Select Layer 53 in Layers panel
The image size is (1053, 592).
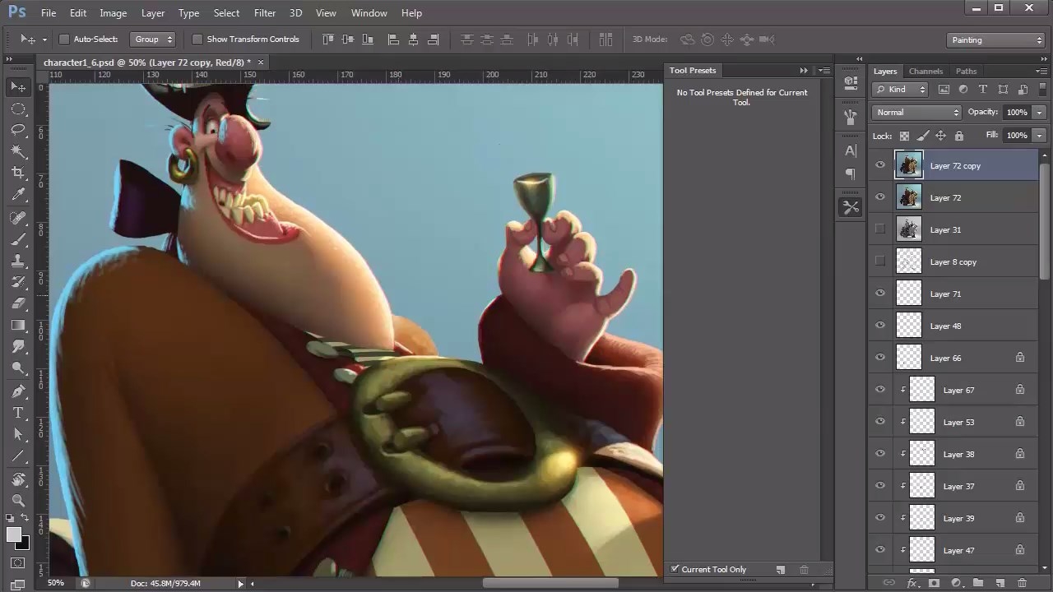(954, 422)
